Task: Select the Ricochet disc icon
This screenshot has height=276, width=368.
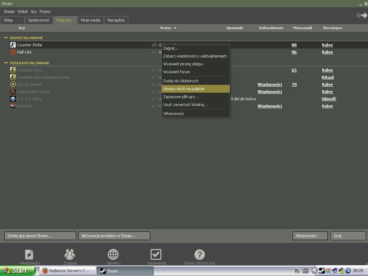Action: (x=13, y=106)
